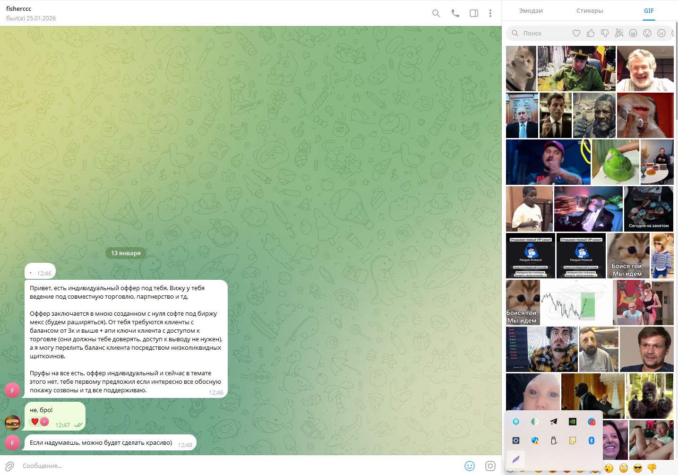Screen dimensions: 678x475
Task: Switch to the Эмодзи tab
Action: [x=531, y=11]
